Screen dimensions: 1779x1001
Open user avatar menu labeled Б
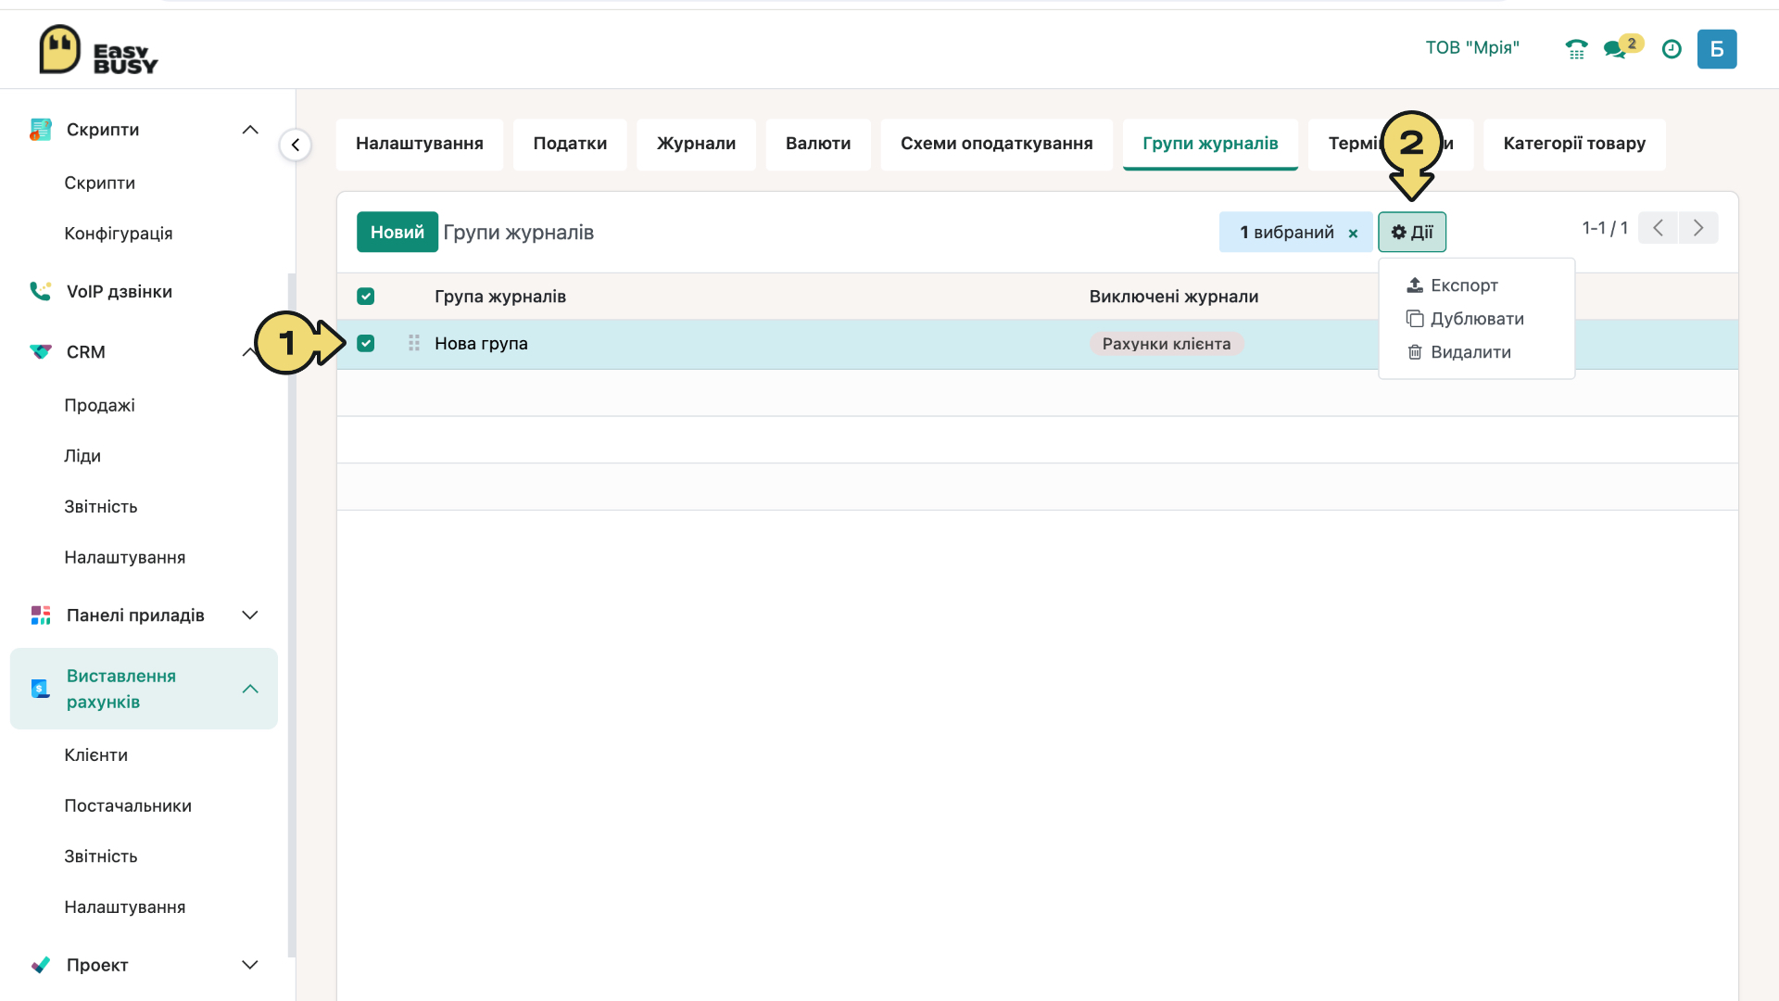tap(1717, 49)
